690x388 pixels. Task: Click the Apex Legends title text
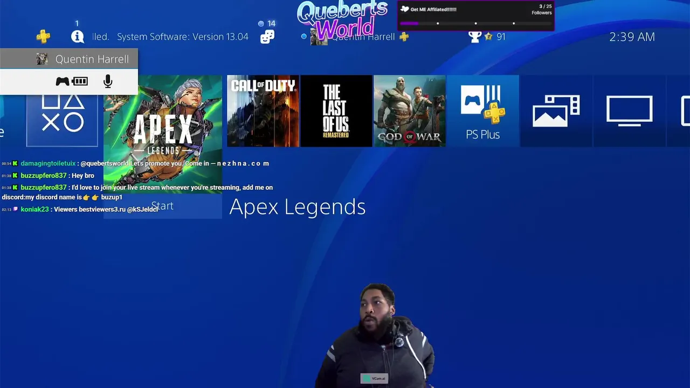[298, 207]
